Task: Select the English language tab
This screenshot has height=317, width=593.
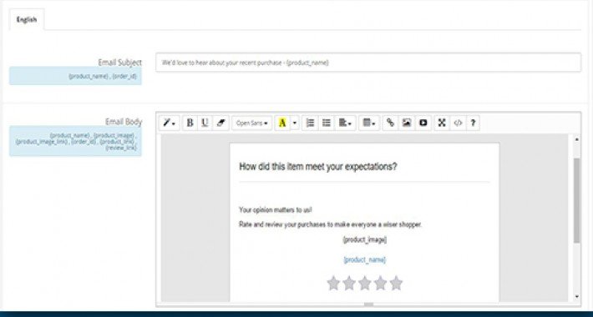Action: tap(27, 20)
